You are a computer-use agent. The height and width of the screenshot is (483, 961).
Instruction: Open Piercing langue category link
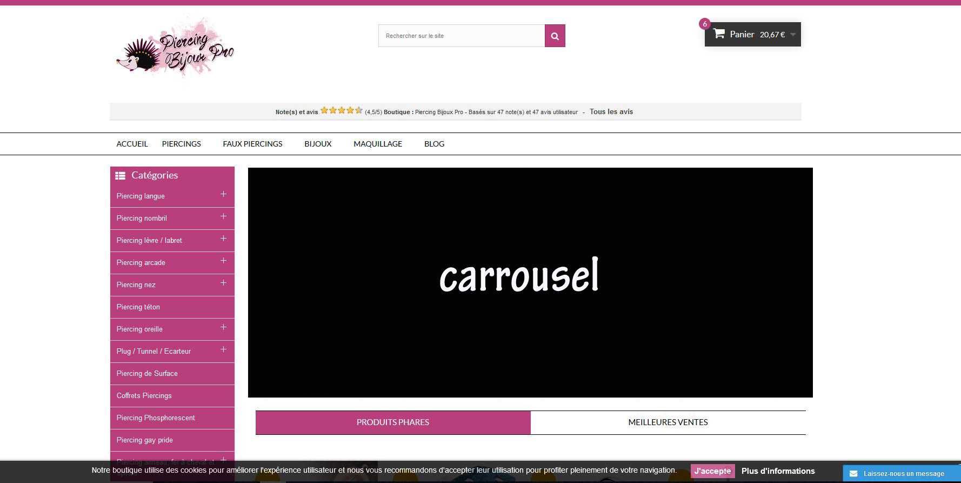141,196
